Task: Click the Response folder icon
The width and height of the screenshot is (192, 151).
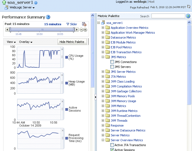Action: coord(107,125)
